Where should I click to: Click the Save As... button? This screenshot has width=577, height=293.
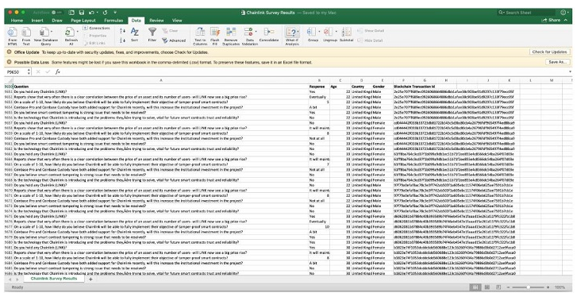(557, 62)
